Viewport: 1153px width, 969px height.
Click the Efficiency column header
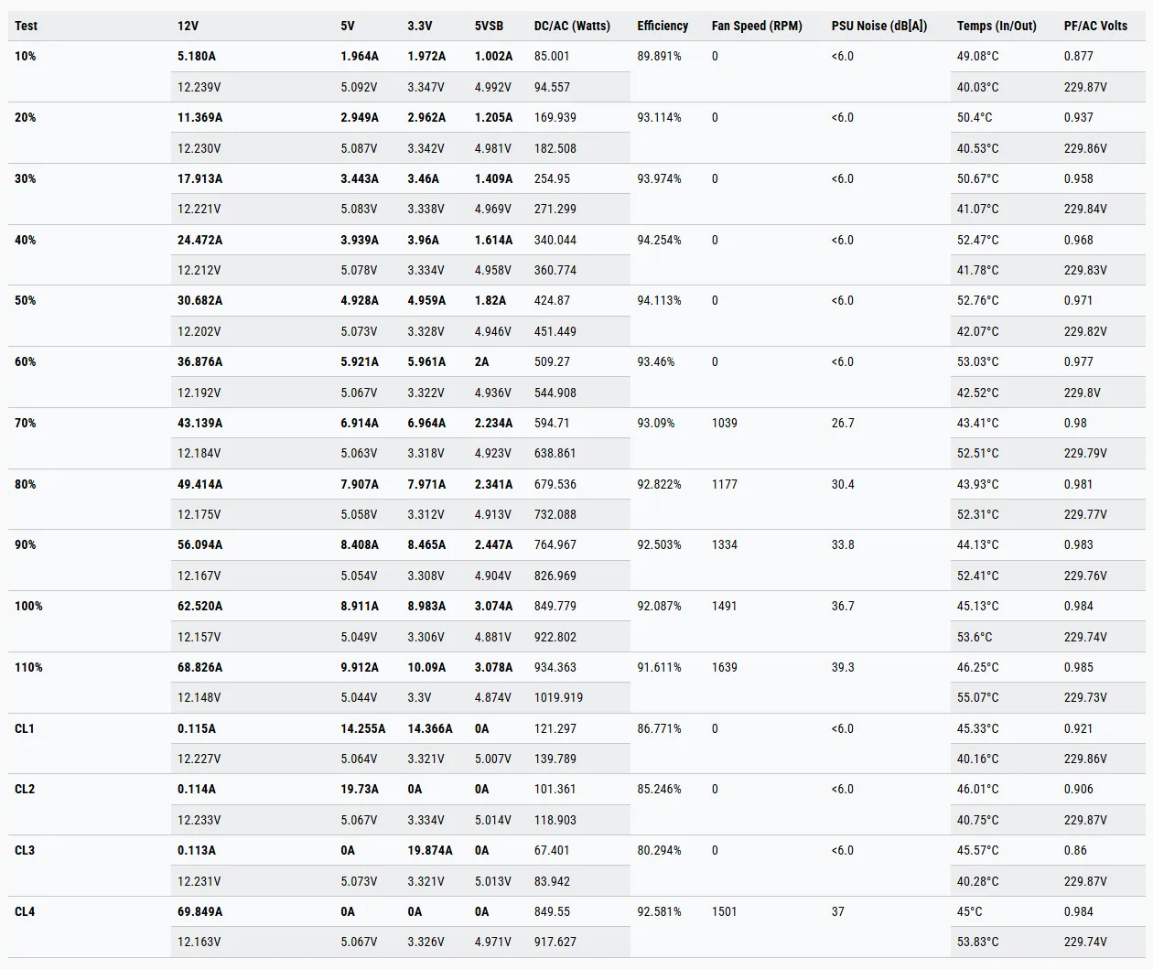tap(663, 26)
